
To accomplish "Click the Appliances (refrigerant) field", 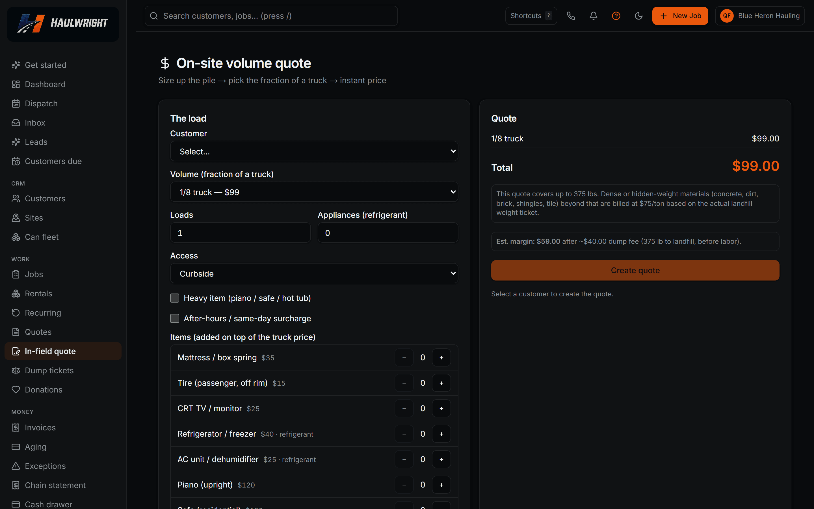I will 388,233.
